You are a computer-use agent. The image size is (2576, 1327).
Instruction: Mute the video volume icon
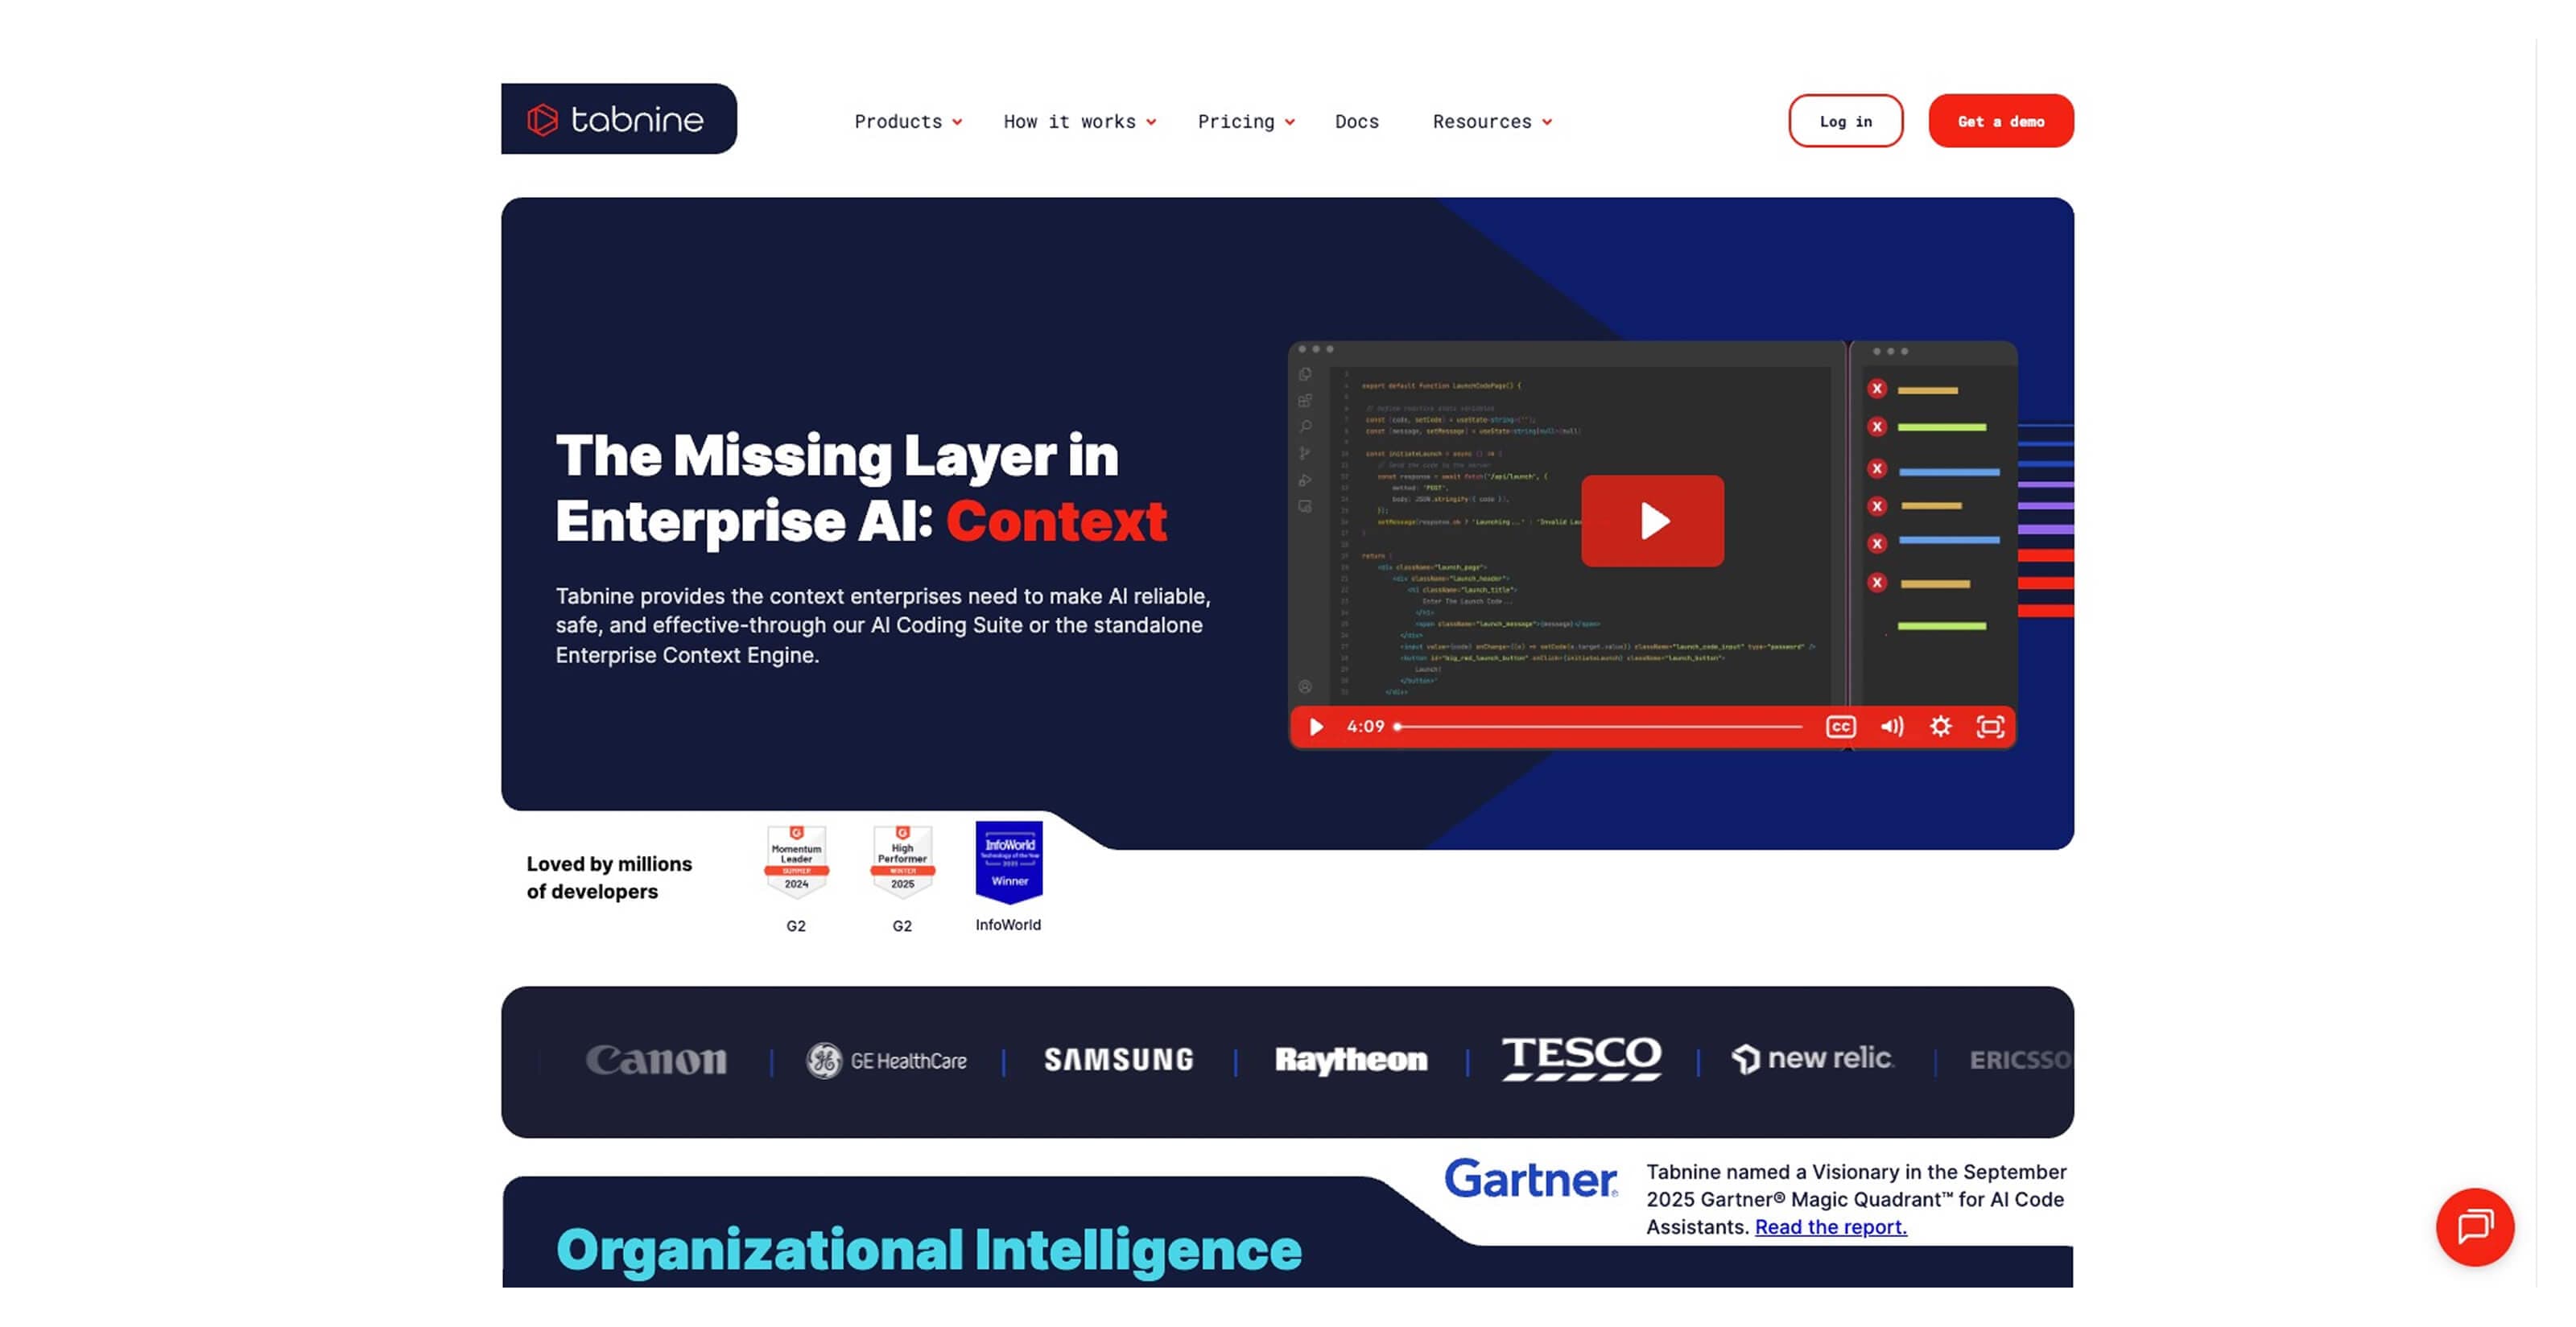[x=1891, y=726]
